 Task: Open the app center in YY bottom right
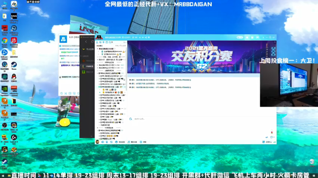pyautogui.click(x=267, y=142)
